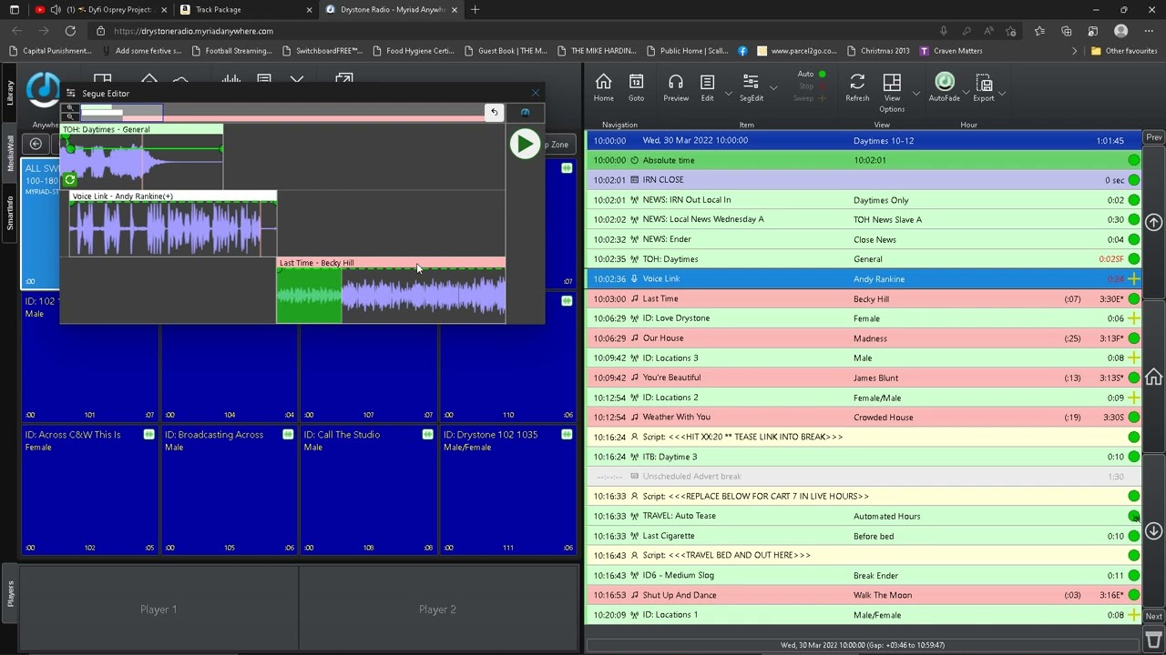The image size is (1166, 655).
Task: Activate AutoFade for the hour
Action: click(945, 88)
